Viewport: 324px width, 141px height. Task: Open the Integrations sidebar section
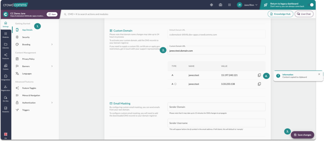pos(6,77)
